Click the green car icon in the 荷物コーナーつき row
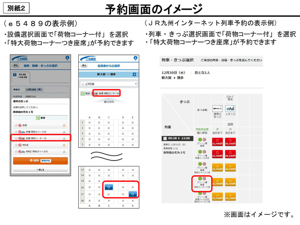The height and width of the screenshot is (225, 300). 200,178
